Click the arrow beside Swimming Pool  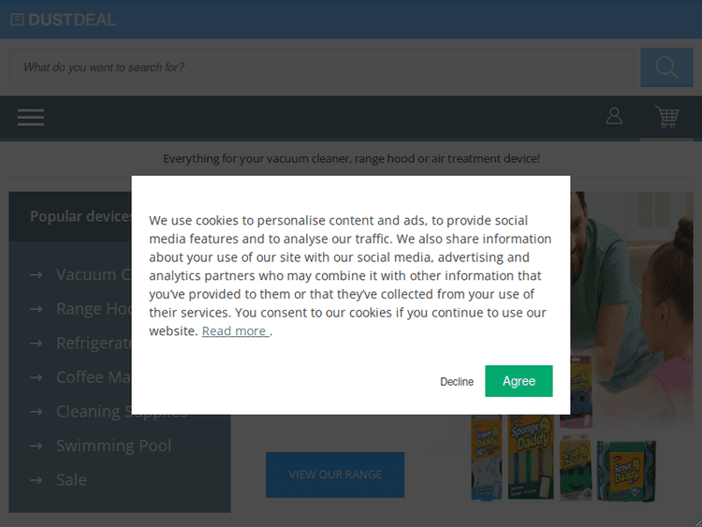click(x=37, y=446)
